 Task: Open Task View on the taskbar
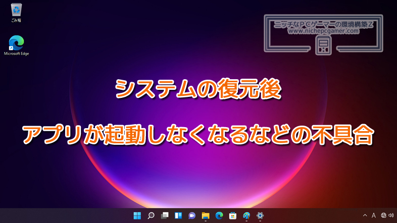click(x=165, y=215)
